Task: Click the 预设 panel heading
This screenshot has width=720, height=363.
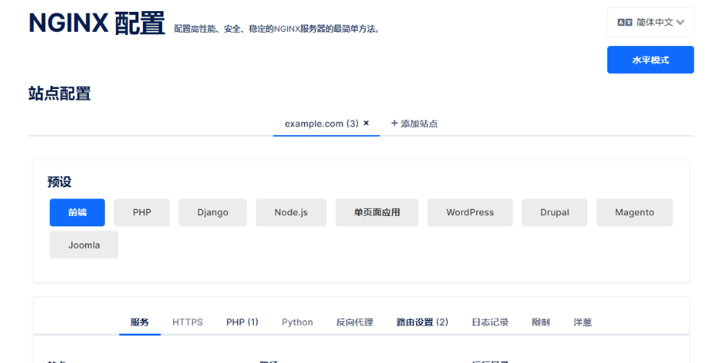Action: (60, 182)
